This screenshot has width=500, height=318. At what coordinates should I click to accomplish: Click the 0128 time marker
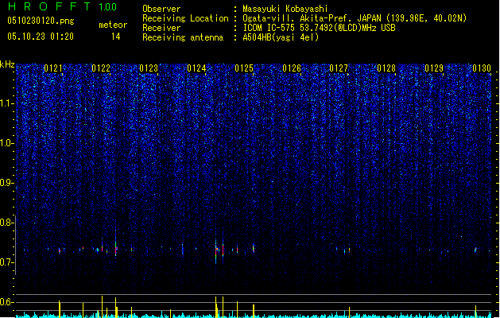point(386,68)
